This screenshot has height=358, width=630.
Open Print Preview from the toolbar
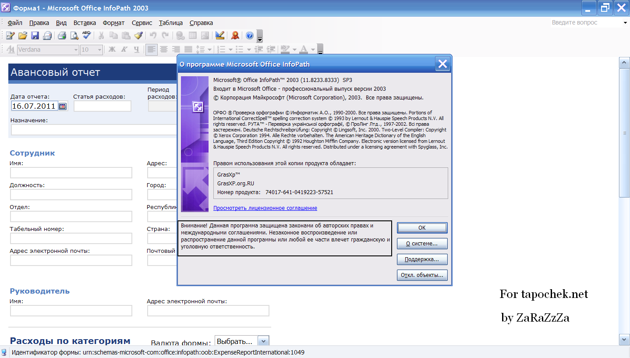tap(74, 36)
